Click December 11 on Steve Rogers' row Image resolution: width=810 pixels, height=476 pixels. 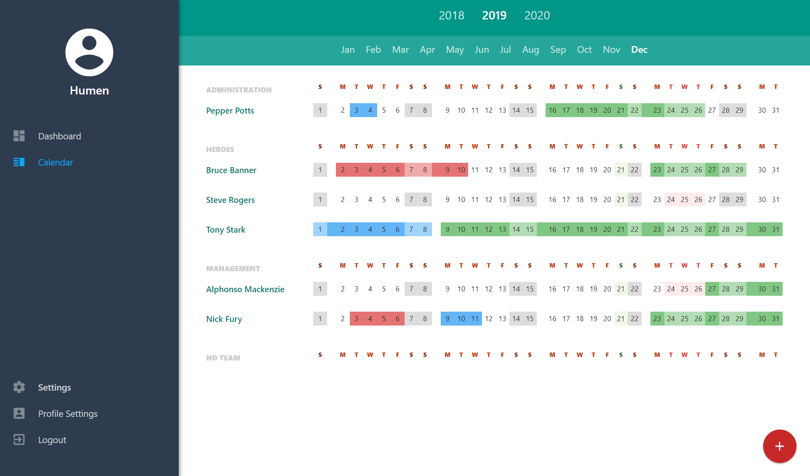click(x=475, y=200)
